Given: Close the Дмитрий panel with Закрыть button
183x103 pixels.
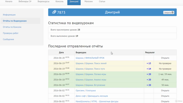Looking at the screenshot, I should [x=169, y=13].
